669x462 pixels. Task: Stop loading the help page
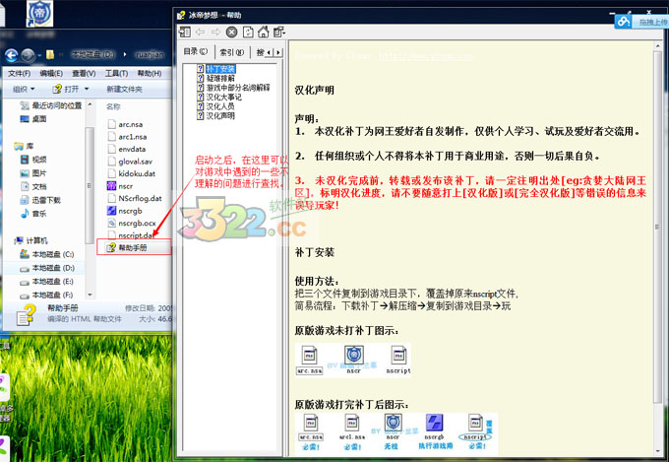pyautogui.click(x=231, y=32)
